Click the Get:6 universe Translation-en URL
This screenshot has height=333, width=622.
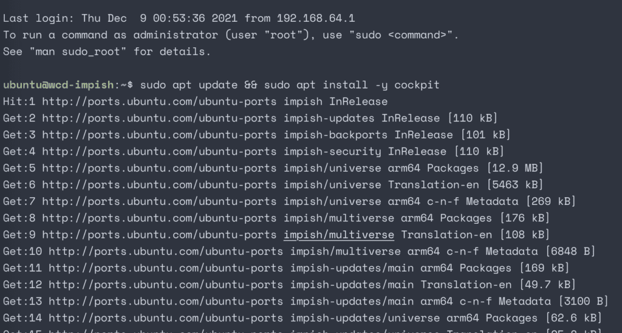click(x=159, y=185)
